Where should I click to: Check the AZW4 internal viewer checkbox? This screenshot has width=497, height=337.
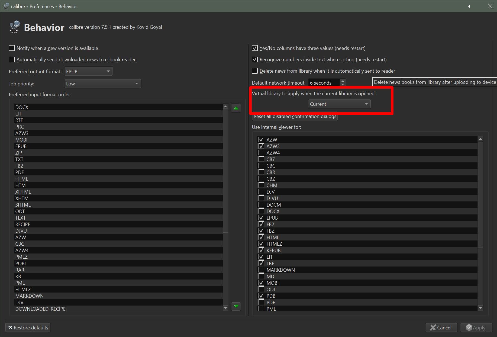click(261, 153)
